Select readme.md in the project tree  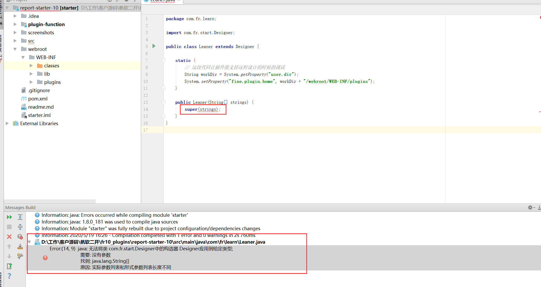41,107
